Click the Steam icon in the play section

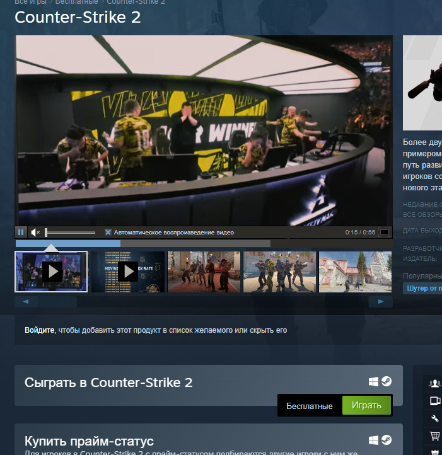[x=387, y=381]
